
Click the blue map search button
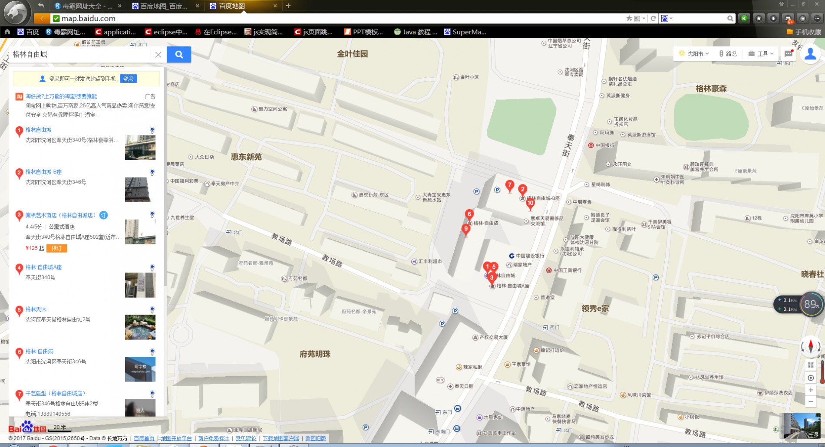tap(179, 55)
